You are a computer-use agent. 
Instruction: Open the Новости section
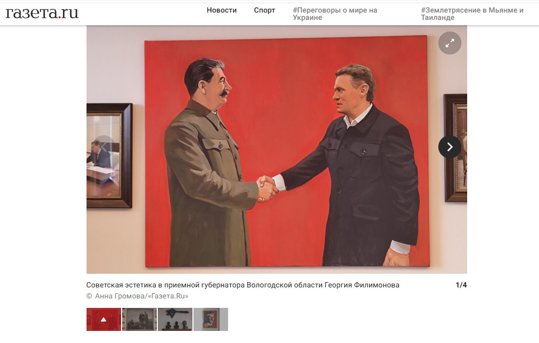tap(221, 10)
